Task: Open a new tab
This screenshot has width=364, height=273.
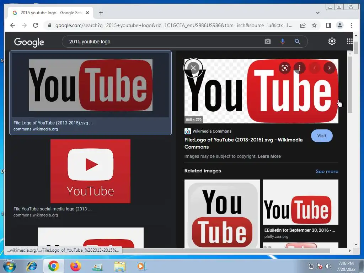Action: tap(101, 13)
